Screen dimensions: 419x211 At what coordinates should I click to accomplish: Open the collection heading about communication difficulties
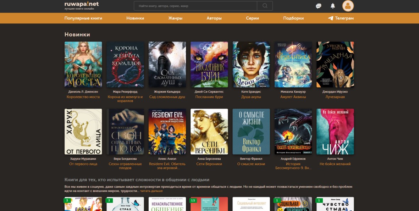coord(137,179)
